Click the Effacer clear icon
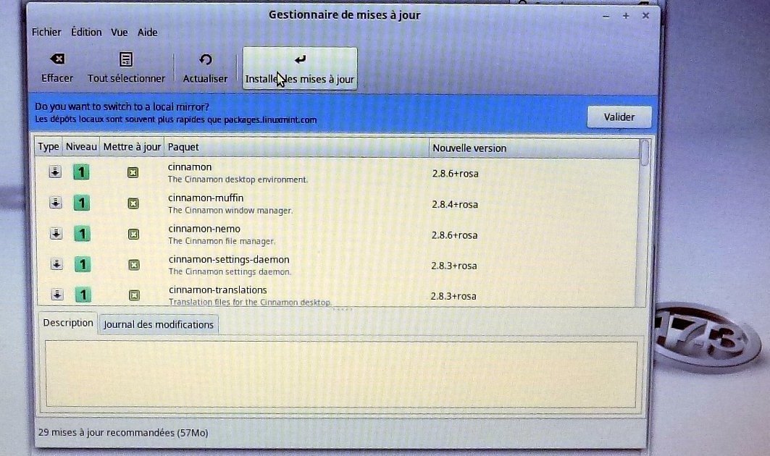The image size is (770, 456). 57,59
